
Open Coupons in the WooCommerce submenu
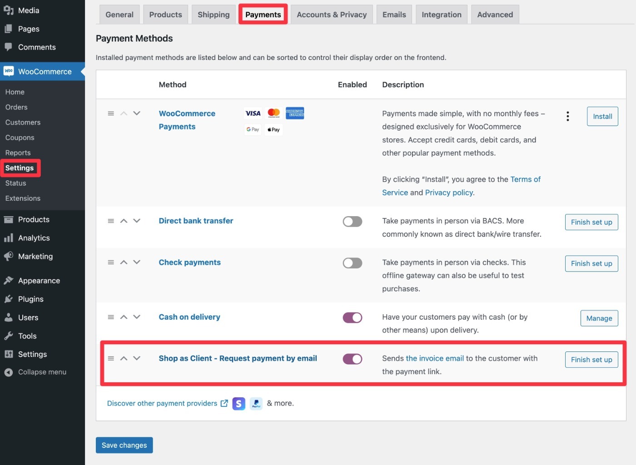(20, 138)
